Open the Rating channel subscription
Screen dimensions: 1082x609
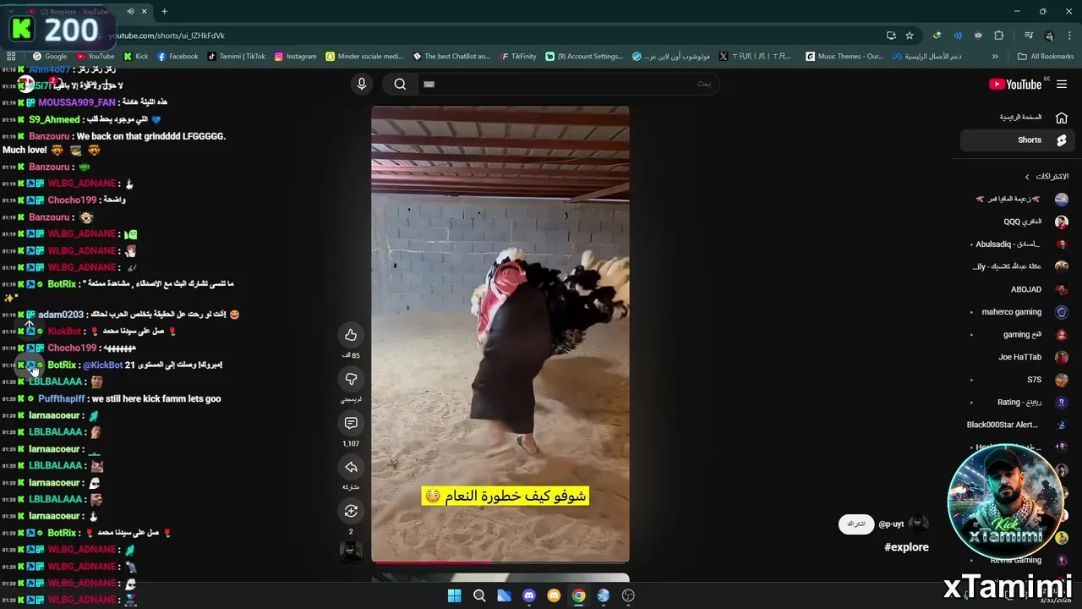1019,403
